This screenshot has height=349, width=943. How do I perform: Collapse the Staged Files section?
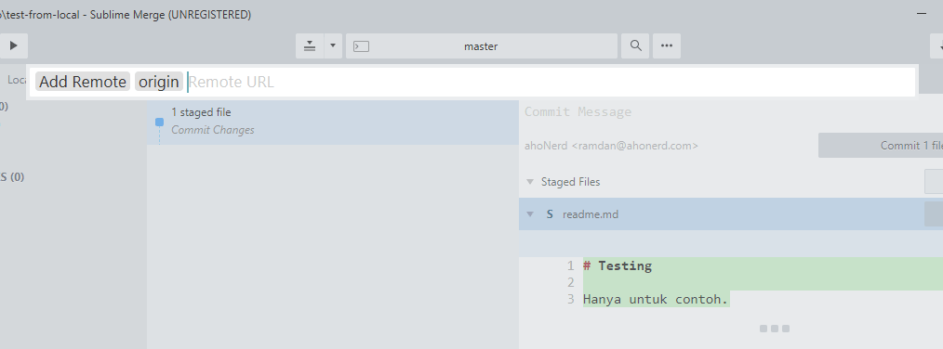click(x=530, y=181)
